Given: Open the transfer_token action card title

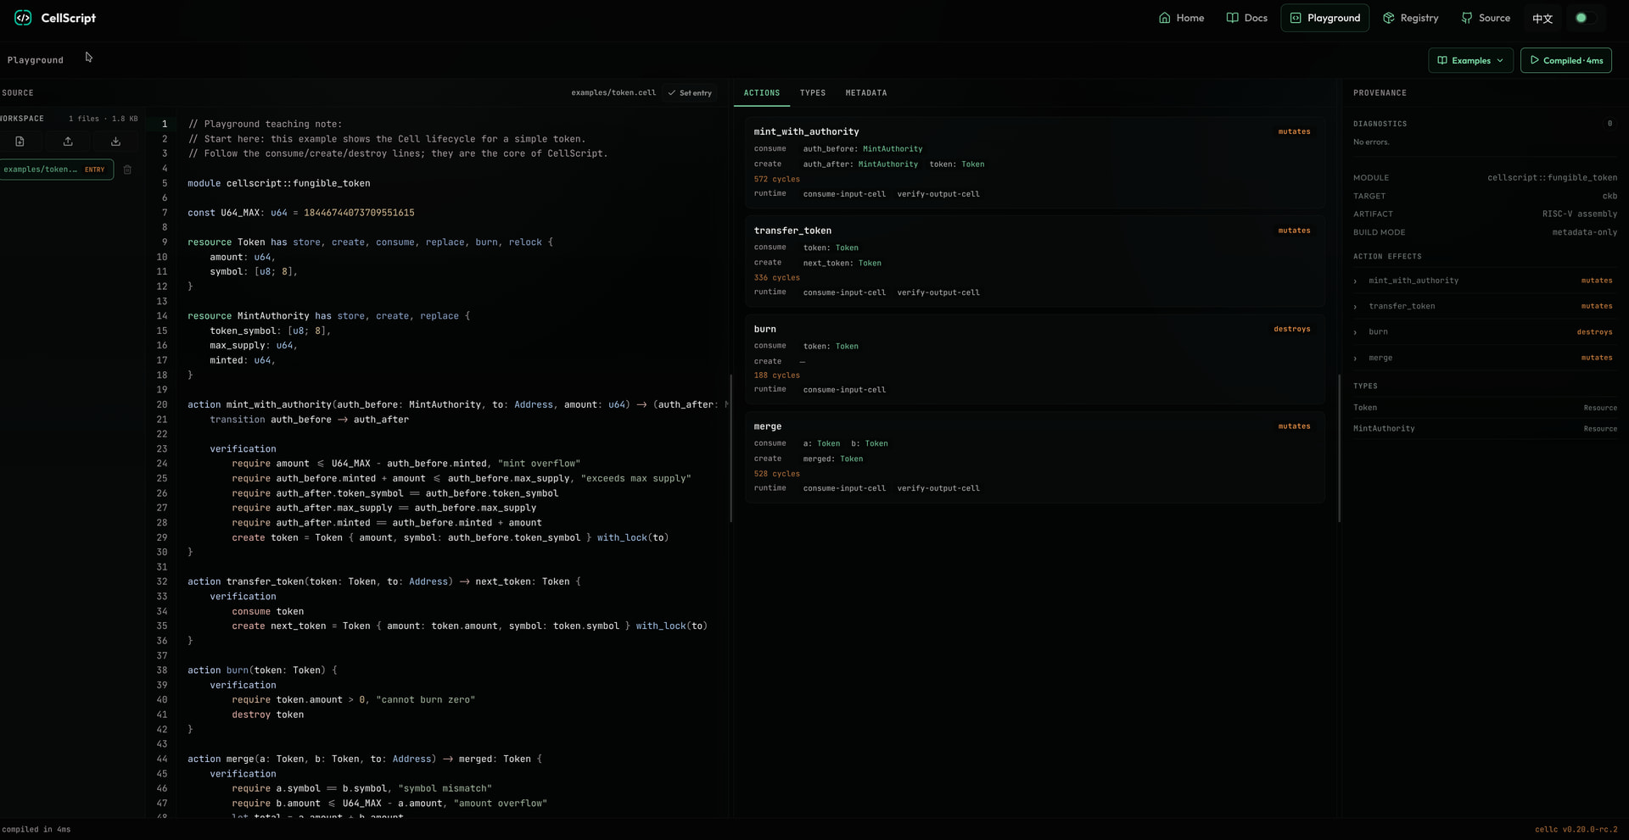Looking at the screenshot, I should [792, 231].
